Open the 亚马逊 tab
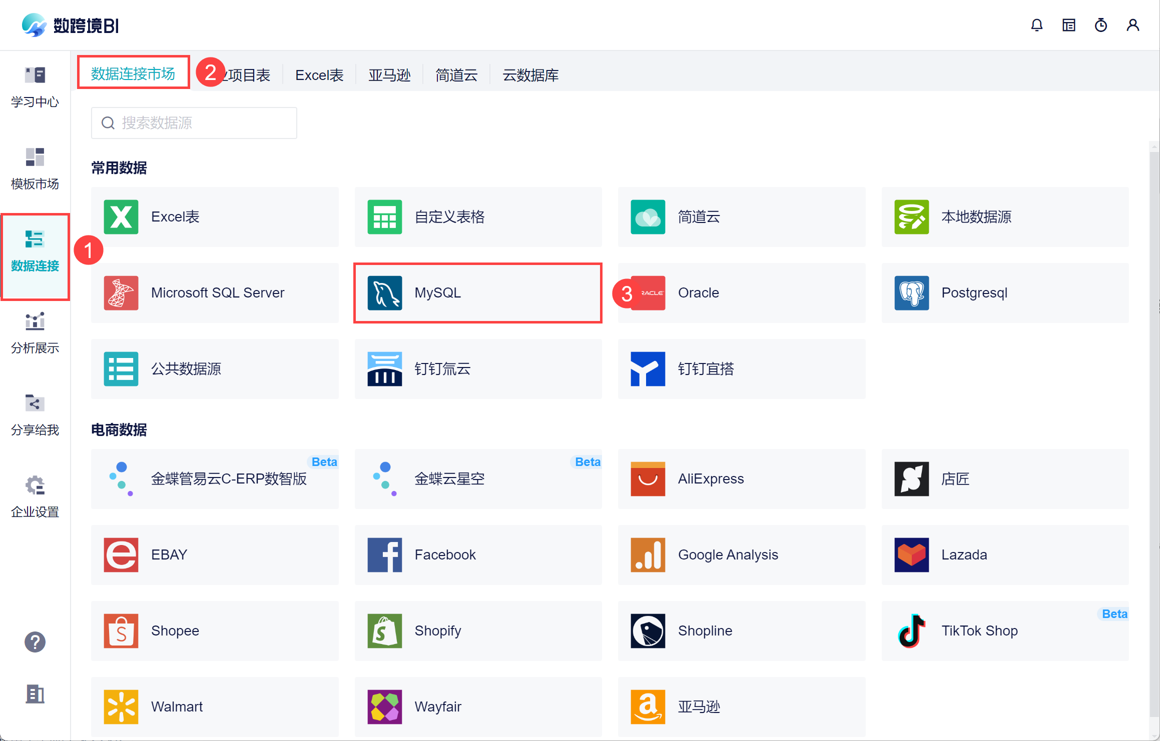 click(389, 75)
